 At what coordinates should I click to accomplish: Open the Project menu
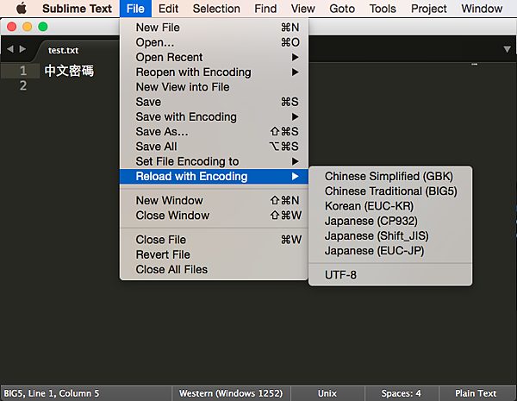(x=428, y=9)
